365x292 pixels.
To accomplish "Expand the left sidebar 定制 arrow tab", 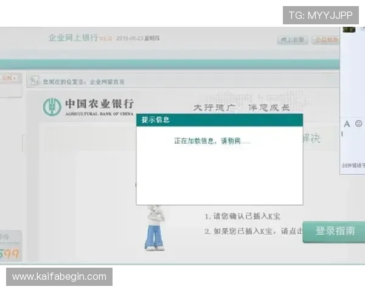I will click(x=9, y=78).
